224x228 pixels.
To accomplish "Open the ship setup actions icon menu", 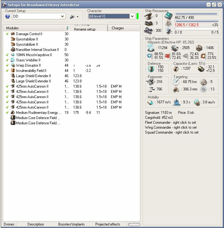I will point(74,17).
